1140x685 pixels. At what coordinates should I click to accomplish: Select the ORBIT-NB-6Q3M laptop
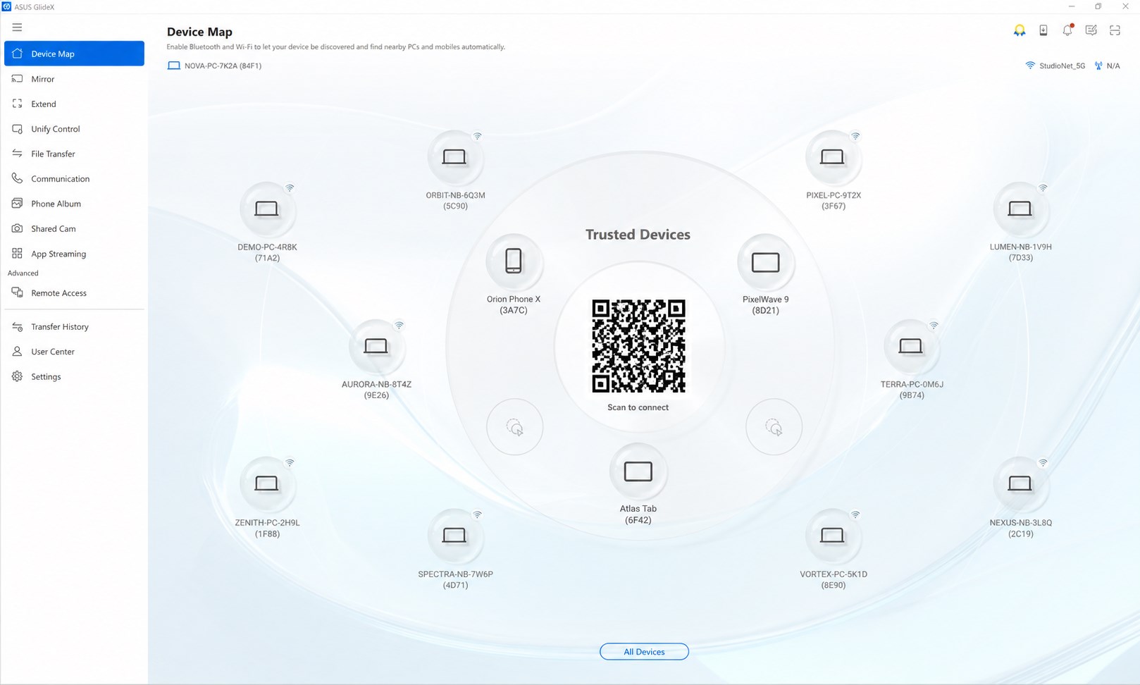(454, 157)
